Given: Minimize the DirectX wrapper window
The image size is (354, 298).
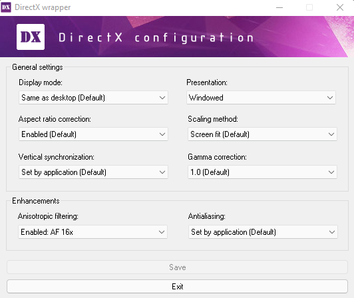Looking at the screenshot, I should coord(279,7).
